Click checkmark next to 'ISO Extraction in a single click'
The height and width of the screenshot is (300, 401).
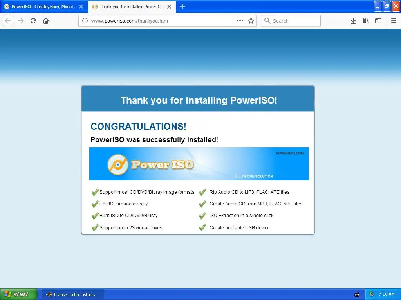click(202, 216)
